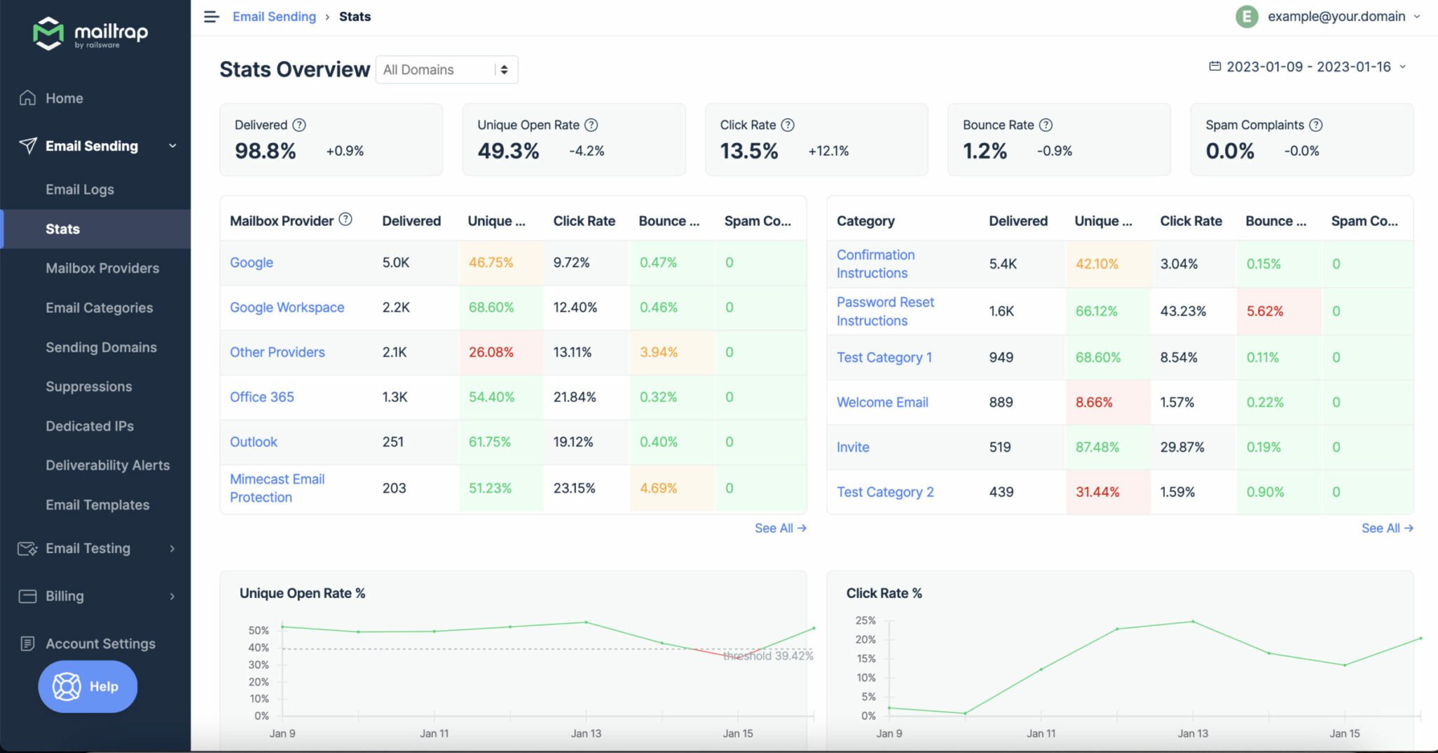Open the date range 2023-01-09 - 2023-01-16 picker

pyautogui.click(x=1307, y=67)
